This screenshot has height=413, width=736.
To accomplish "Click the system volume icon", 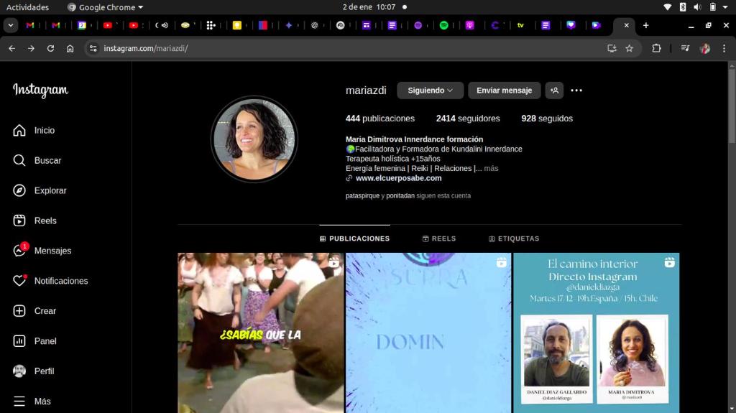I will coord(697,7).
